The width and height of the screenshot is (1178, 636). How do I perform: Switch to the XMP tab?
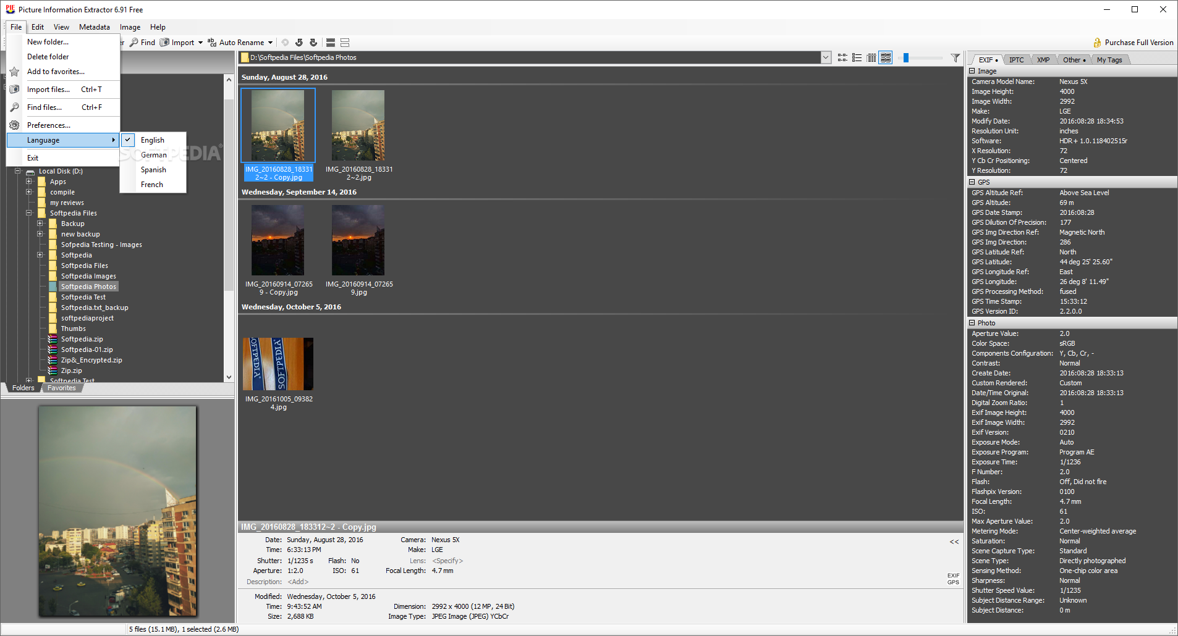(x=1043, y=60)
